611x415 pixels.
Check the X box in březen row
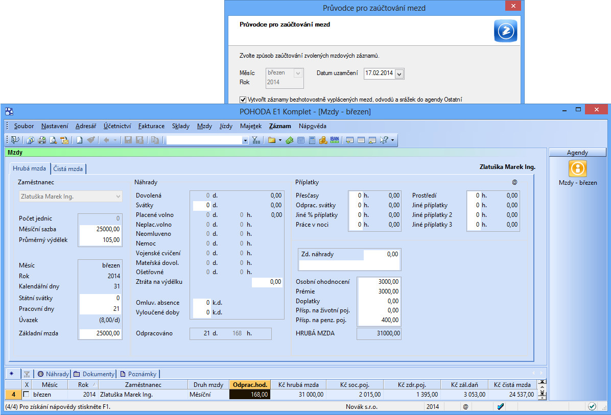[26, 395]
